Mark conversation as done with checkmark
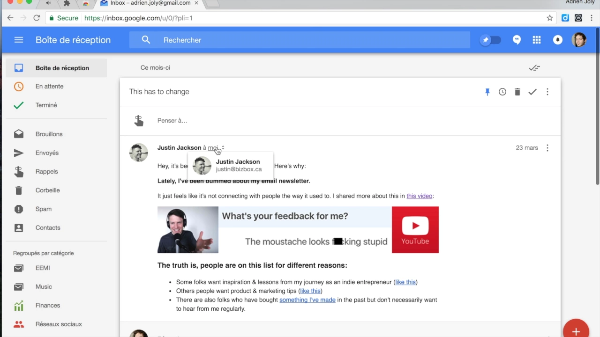 (532, 92)
